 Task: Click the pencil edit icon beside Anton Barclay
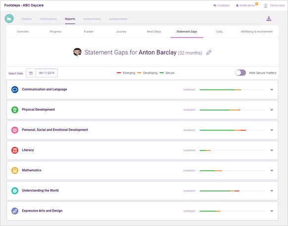pos(209,52)
